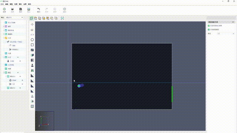237x133 pixels.
Task: Open the dropdown arrow of the right panel value field
Action: click(233, 34)
